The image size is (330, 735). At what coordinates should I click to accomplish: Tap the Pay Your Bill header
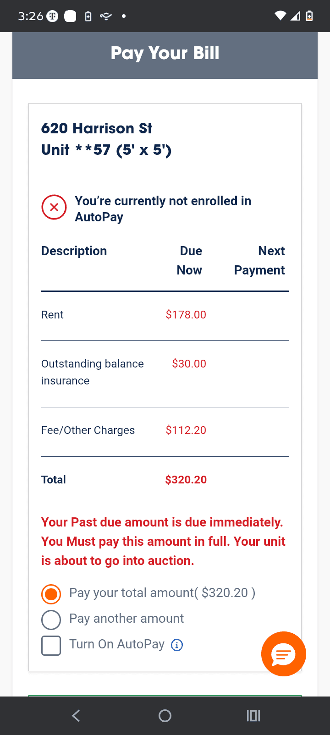[x=165, y=53]
